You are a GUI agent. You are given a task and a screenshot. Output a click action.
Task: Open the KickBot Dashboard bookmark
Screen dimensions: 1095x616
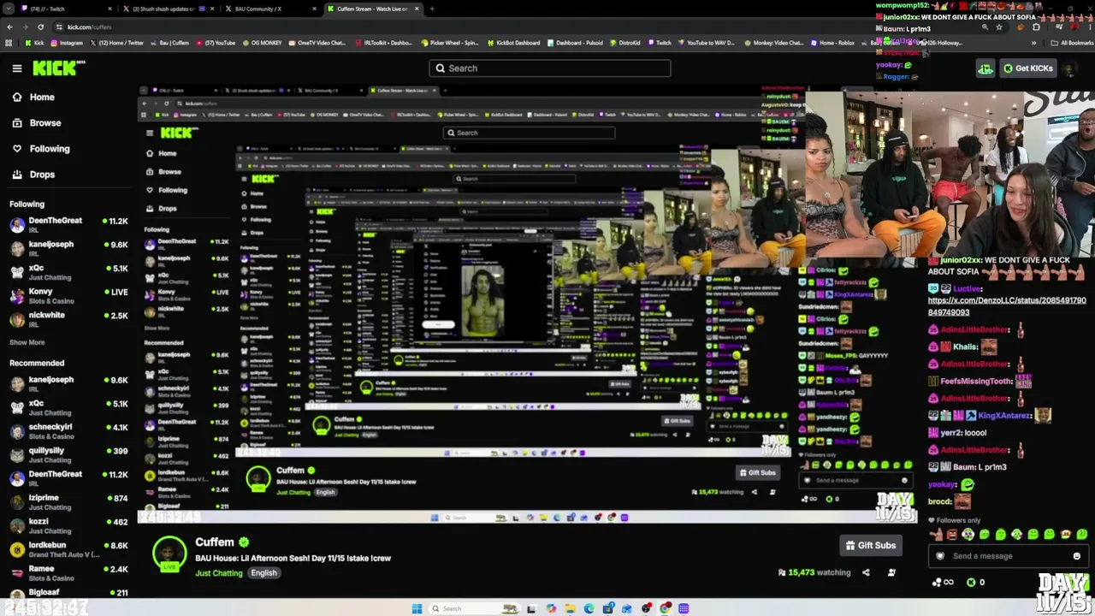pyautogui.click(x=513, y=43)
